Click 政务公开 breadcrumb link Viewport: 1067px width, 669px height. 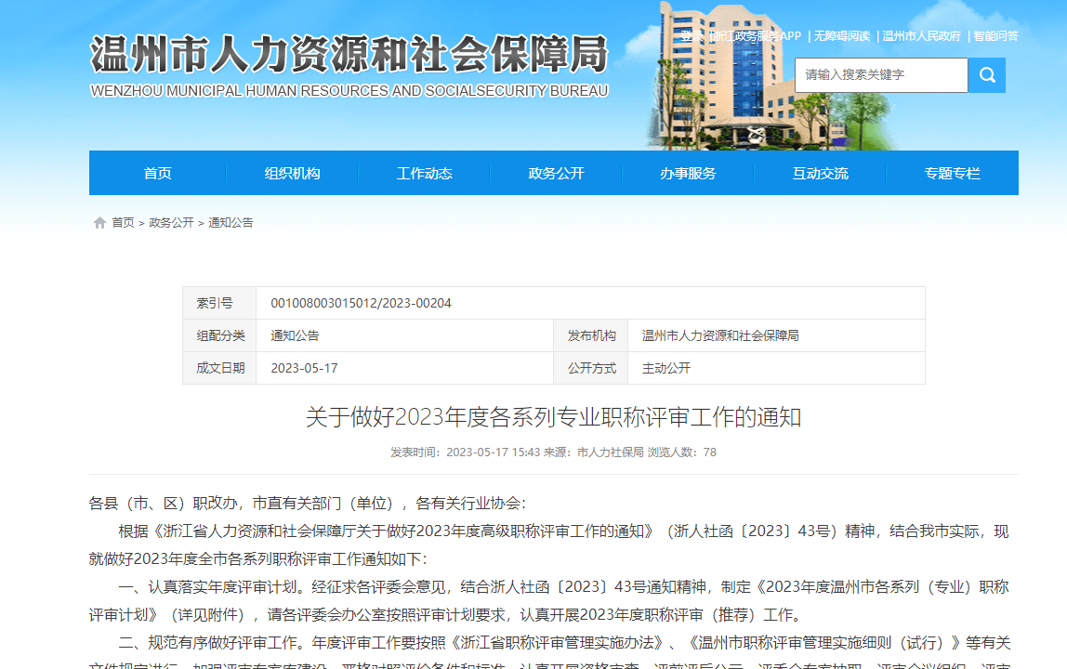coord(171,223)
